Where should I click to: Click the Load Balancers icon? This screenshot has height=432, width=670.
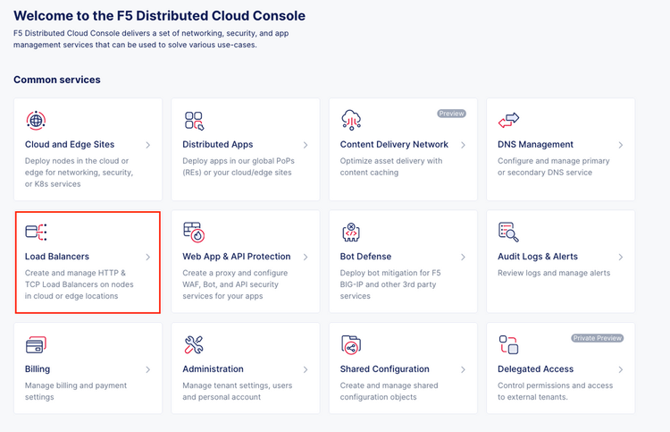[x=36, y=233]
